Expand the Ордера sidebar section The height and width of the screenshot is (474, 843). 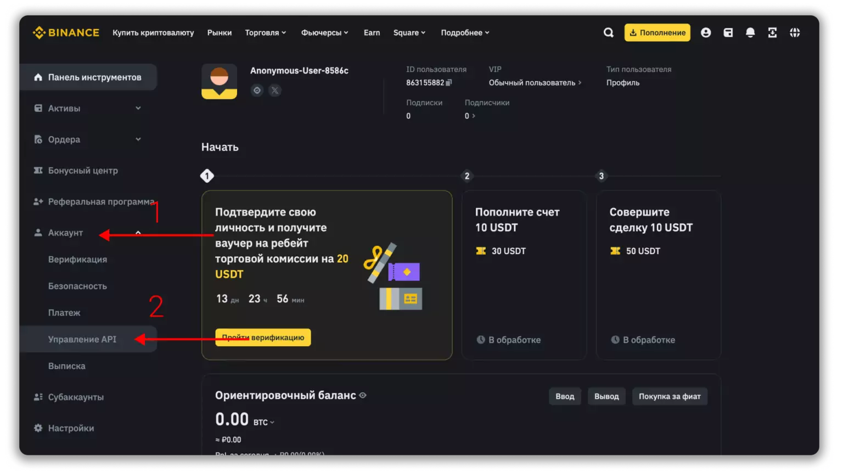88,139
